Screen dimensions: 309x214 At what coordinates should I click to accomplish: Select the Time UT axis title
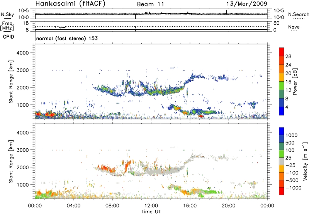pyautogui.click(x=151, y=212)
